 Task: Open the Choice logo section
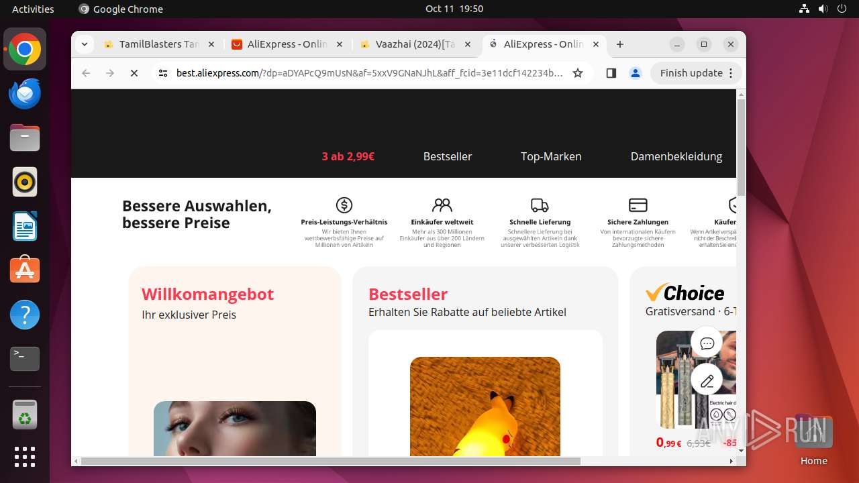(x=685, y=292)
